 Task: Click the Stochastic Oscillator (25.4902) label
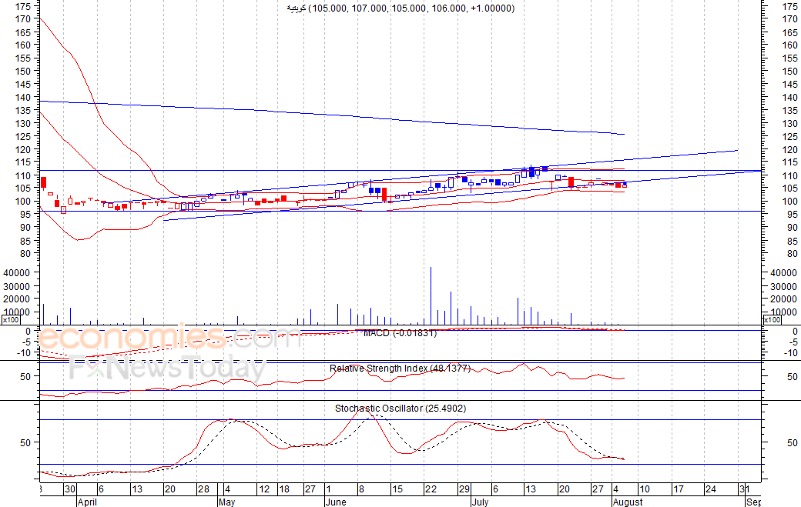(x=400, y=409)
